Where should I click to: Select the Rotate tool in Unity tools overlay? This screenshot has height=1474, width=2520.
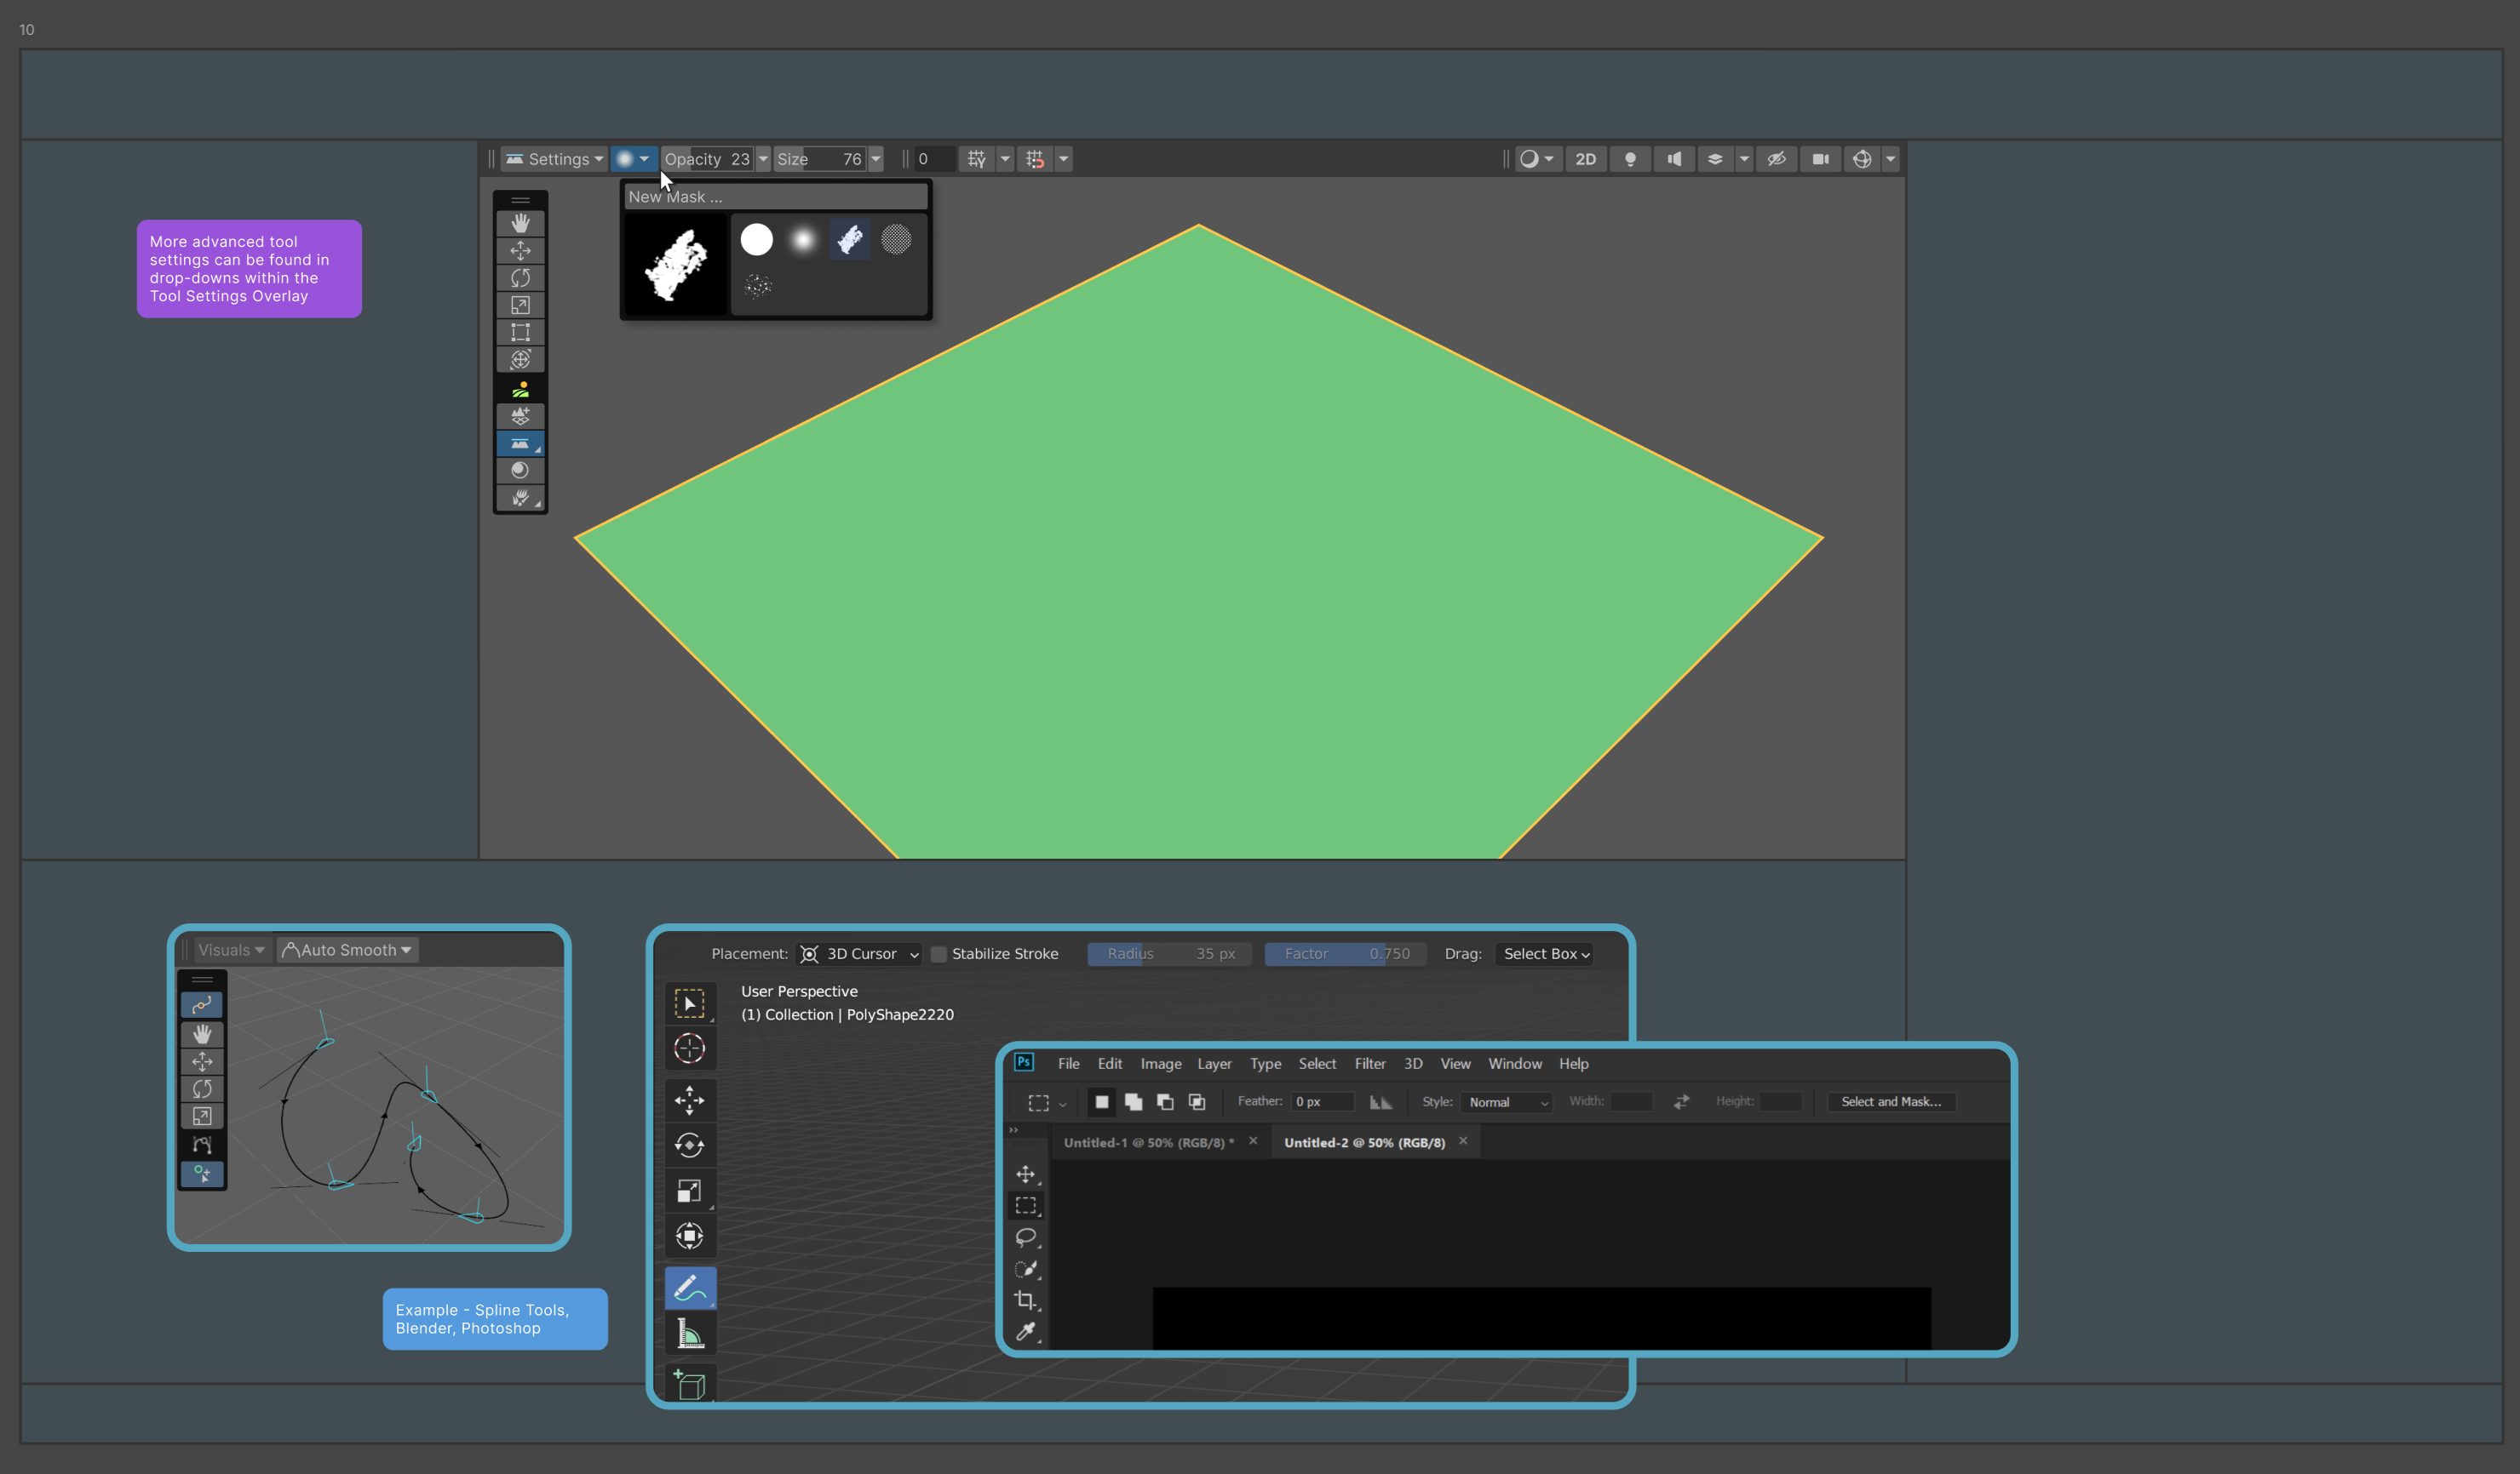point(520,277)
